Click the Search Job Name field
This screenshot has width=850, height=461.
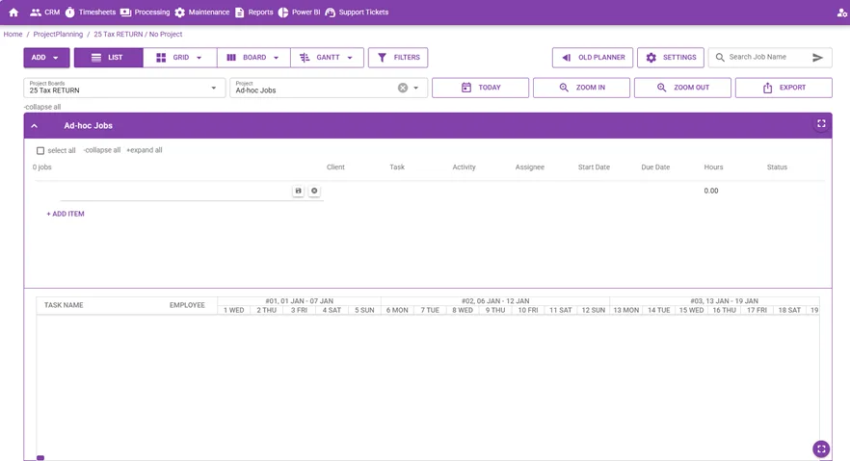pyautogui.click(x=767, y=57)
